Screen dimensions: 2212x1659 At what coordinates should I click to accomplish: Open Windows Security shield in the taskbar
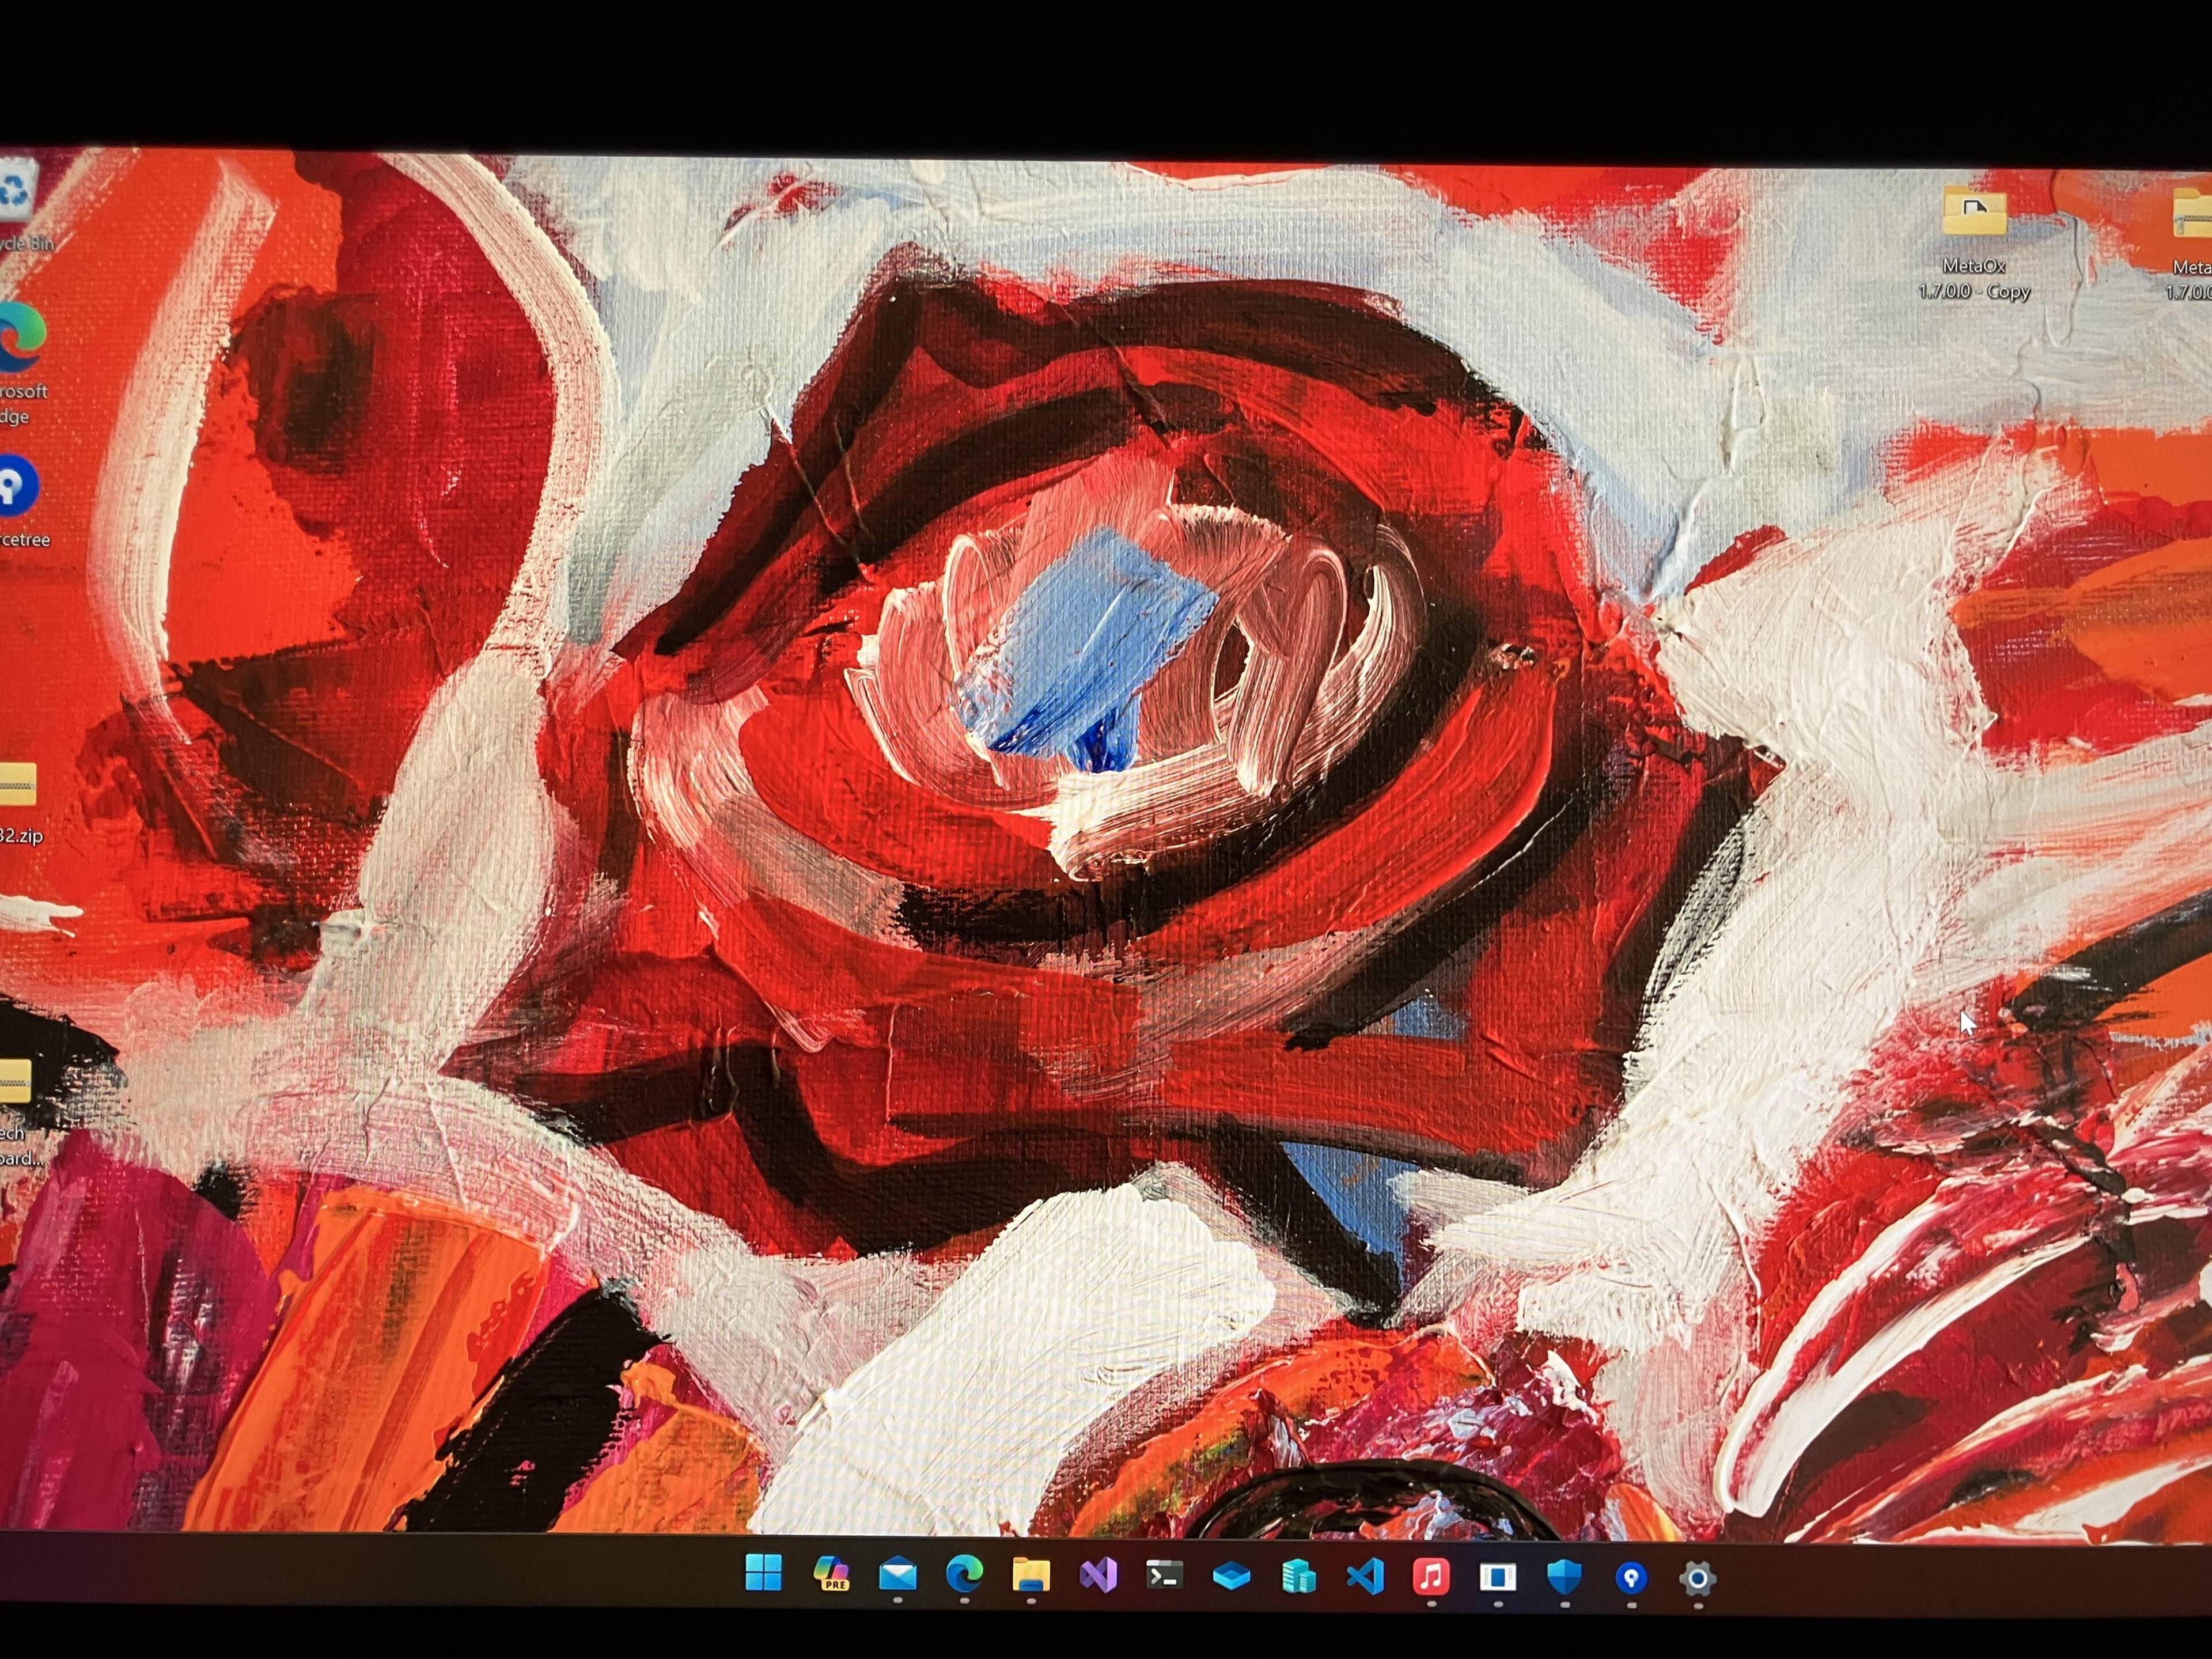click(x=1564, y=1577)
